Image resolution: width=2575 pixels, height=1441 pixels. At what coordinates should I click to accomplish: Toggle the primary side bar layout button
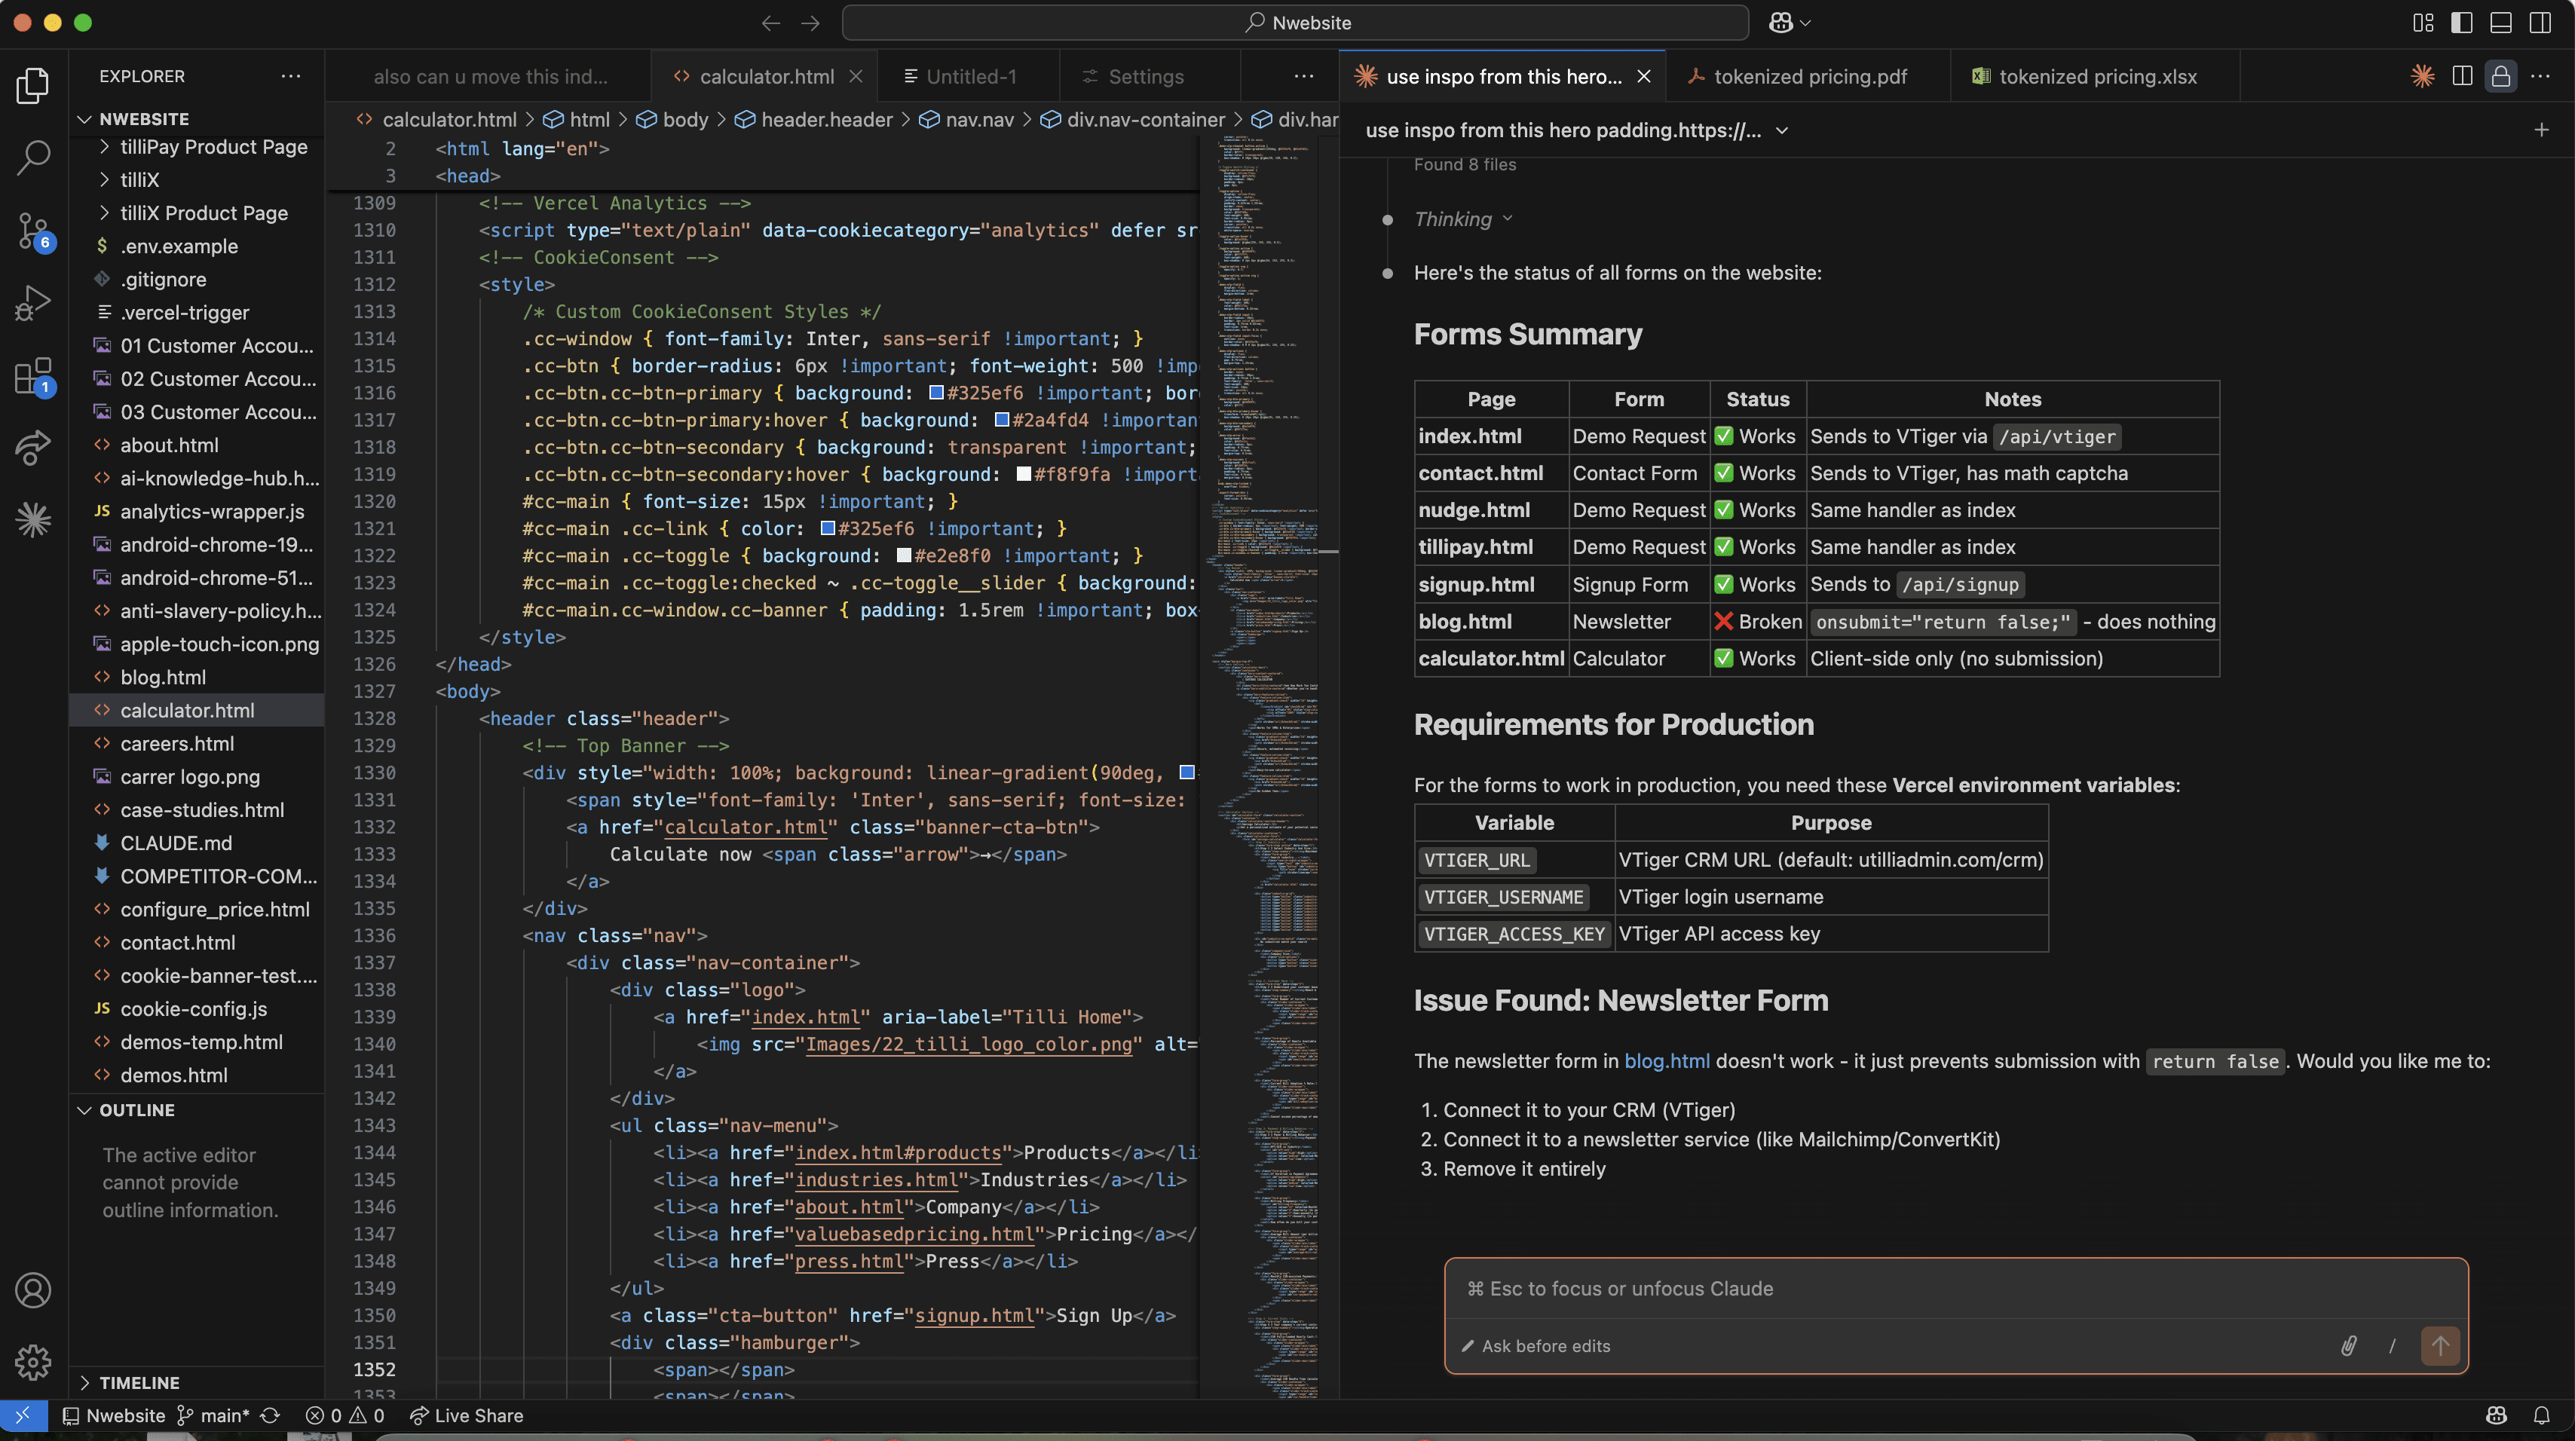[2461, 22]
